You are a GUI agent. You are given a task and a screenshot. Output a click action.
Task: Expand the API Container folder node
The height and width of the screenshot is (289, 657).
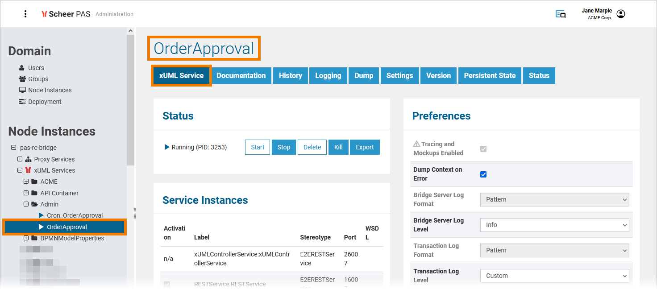click(x=26, y=193)
